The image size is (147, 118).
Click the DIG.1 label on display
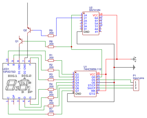[12, 76]
